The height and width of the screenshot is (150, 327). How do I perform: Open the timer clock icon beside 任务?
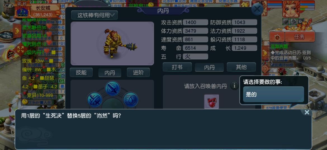click(277, 37)
